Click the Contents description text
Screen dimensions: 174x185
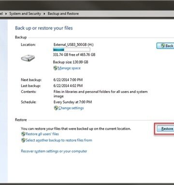click(101, 94)
